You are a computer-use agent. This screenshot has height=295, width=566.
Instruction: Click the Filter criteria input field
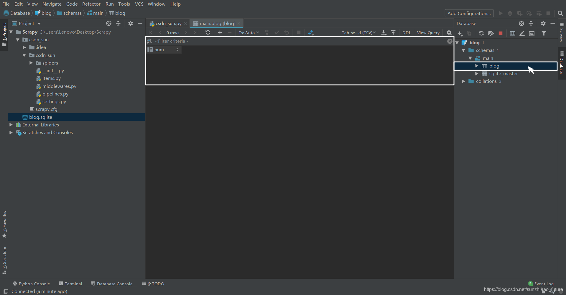pos(300,41)
